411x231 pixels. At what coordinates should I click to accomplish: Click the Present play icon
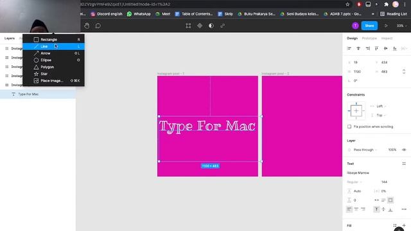click(x=386, y=26)
